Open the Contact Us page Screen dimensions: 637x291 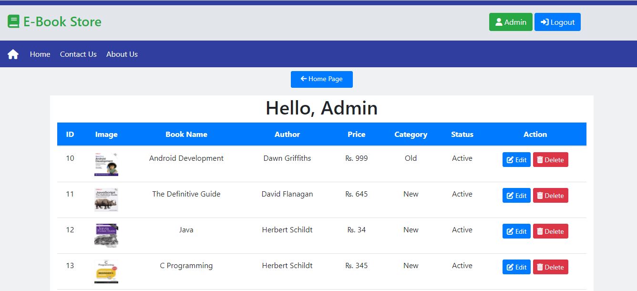pyautogui.click(x=78, y=54)
